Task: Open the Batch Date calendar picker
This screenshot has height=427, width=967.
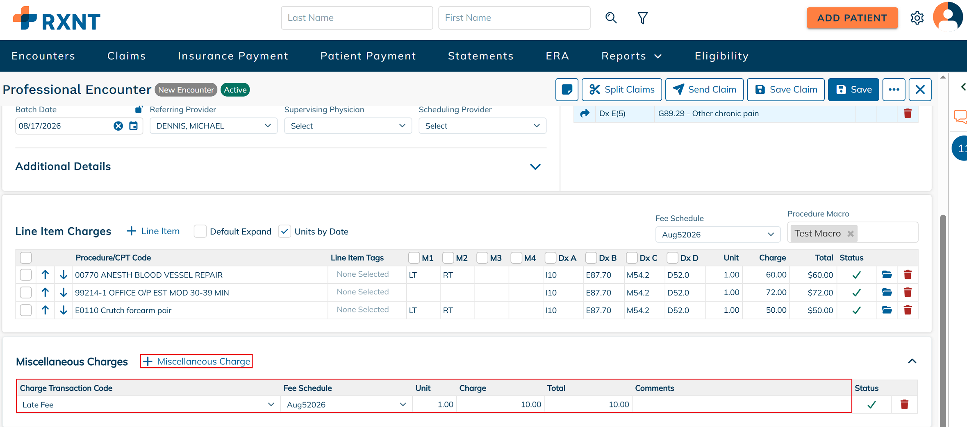Action: click(133, 126)
